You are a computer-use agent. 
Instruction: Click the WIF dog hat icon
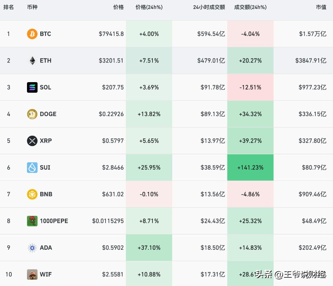[32, 275]
